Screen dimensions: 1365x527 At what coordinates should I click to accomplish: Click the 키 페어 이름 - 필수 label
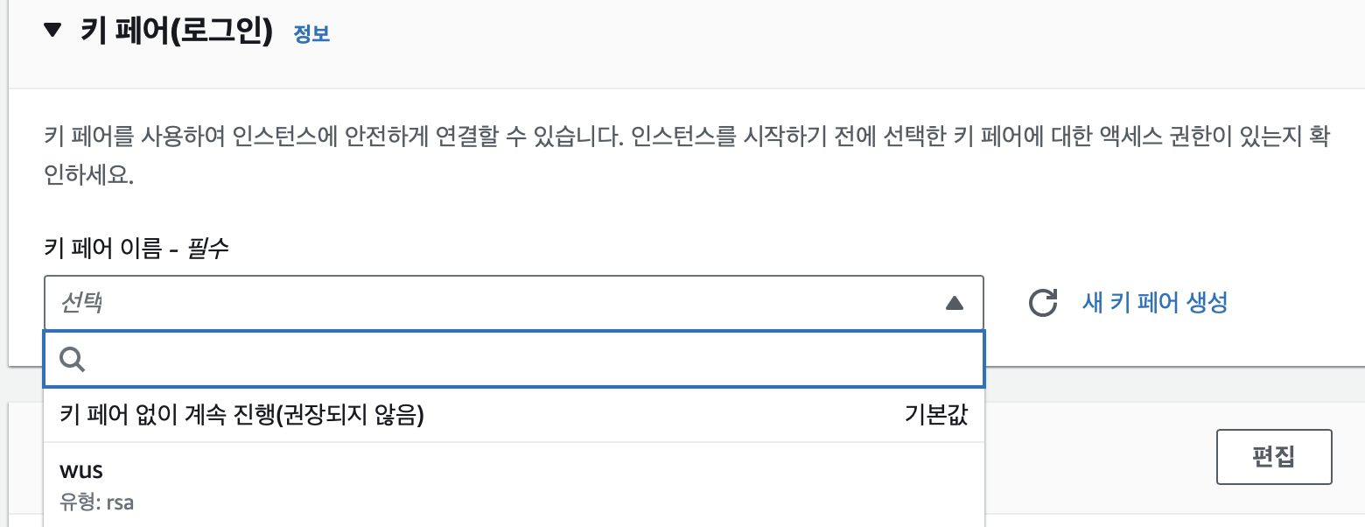coord(136,249)
